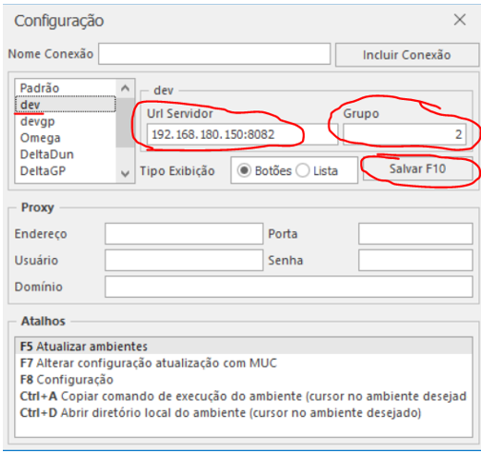Click the Grupo number field

405,134
